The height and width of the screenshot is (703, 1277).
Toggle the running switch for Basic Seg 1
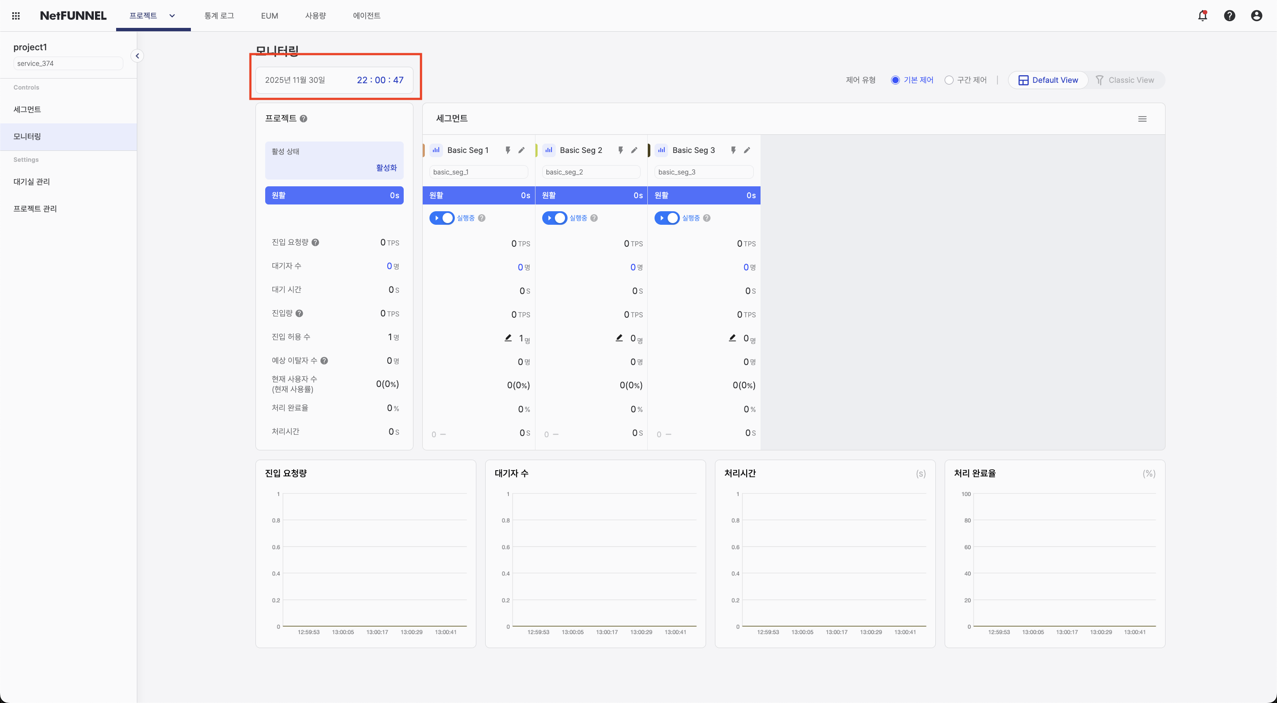pos(442,218)
